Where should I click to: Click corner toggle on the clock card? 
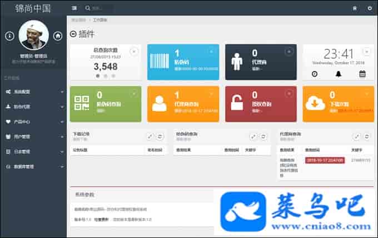366,52
